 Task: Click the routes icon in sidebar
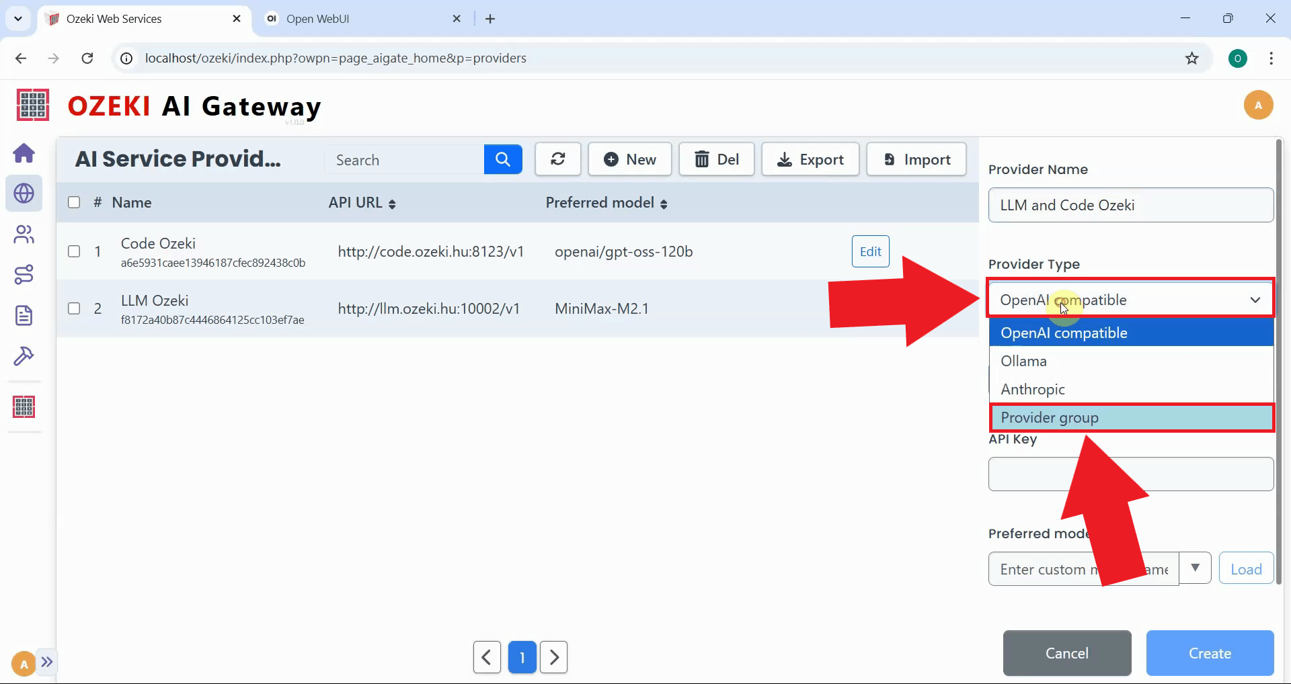click(24, 275)
